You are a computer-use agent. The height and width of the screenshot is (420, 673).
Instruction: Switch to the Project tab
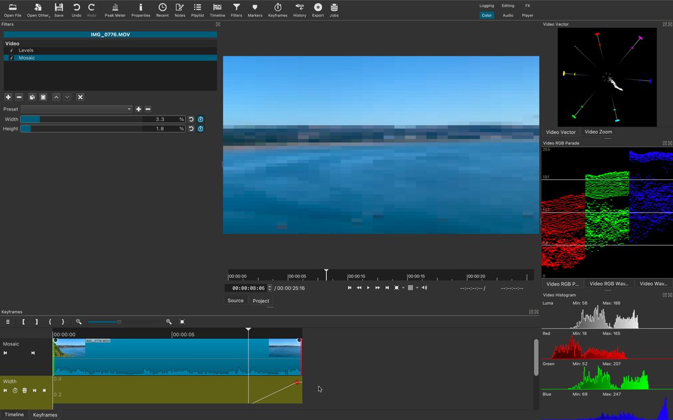tap(261, 301)
